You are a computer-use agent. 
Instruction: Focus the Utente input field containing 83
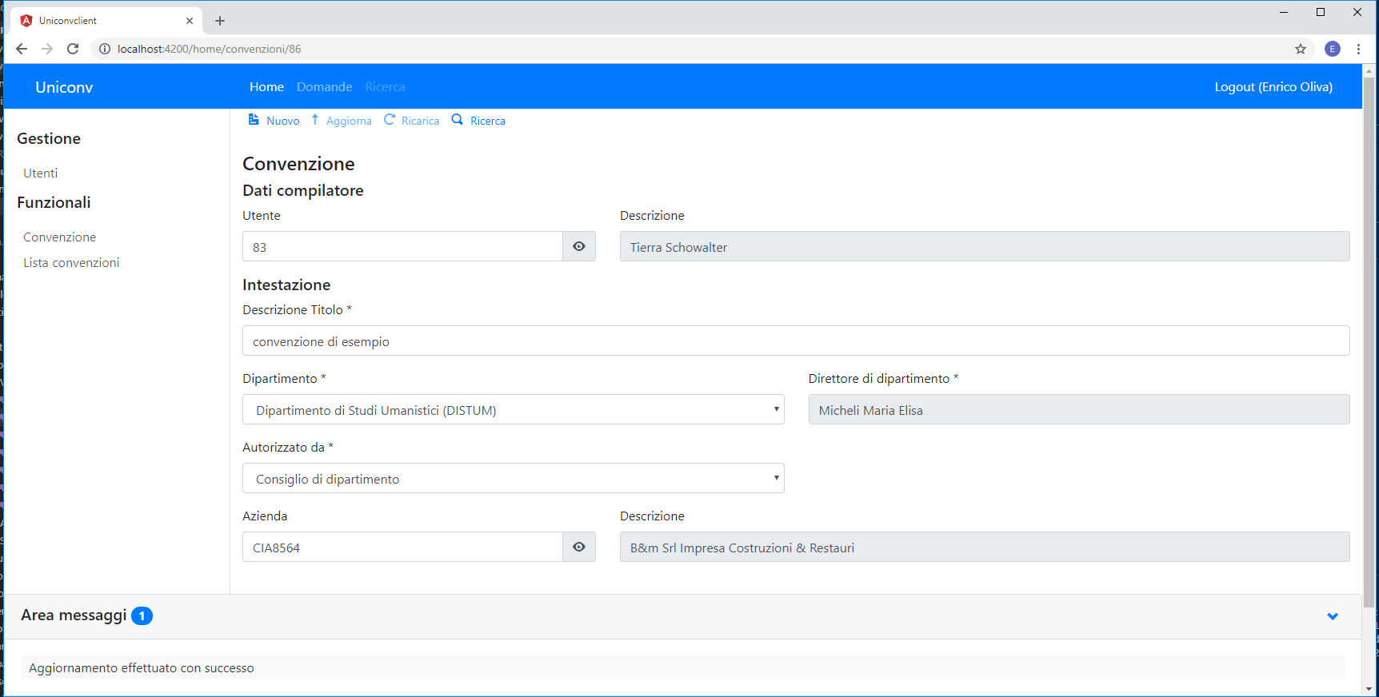(x=402, y=246)
